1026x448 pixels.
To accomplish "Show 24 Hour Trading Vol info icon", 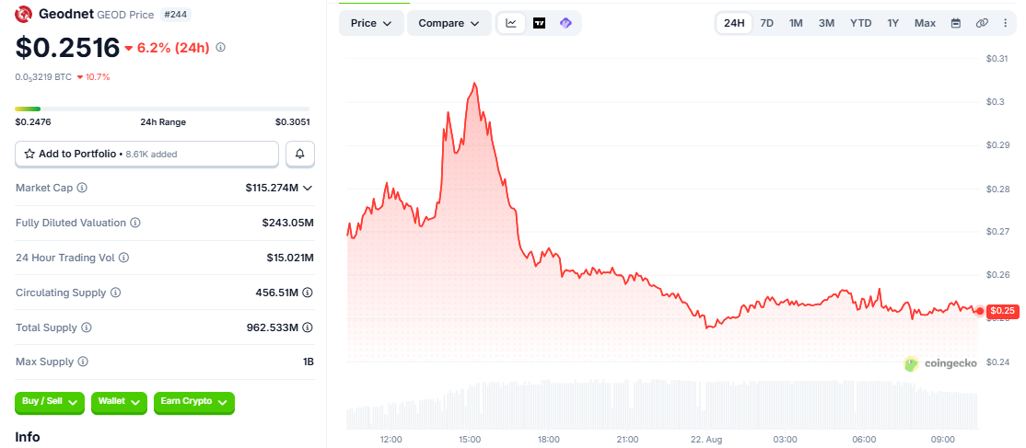I will (x=123, y=258).
